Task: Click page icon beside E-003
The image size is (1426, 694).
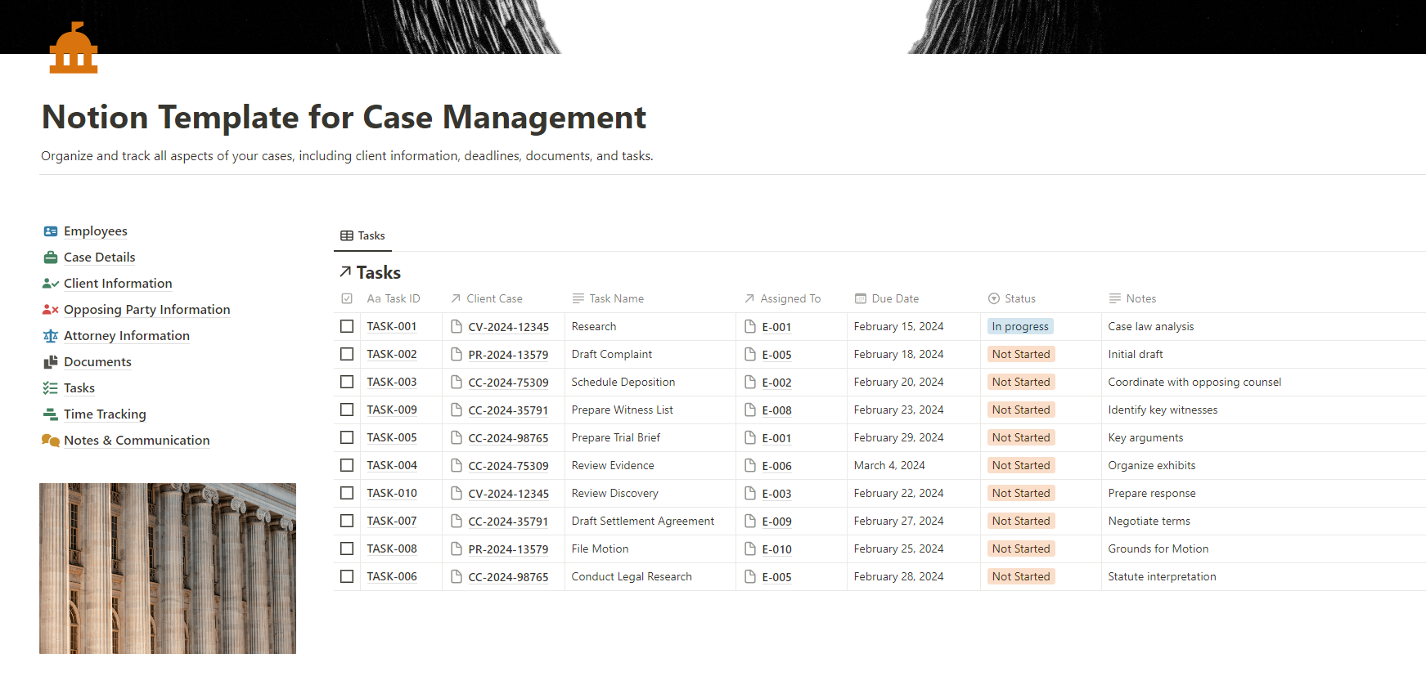Action: (x=750, y=493)
